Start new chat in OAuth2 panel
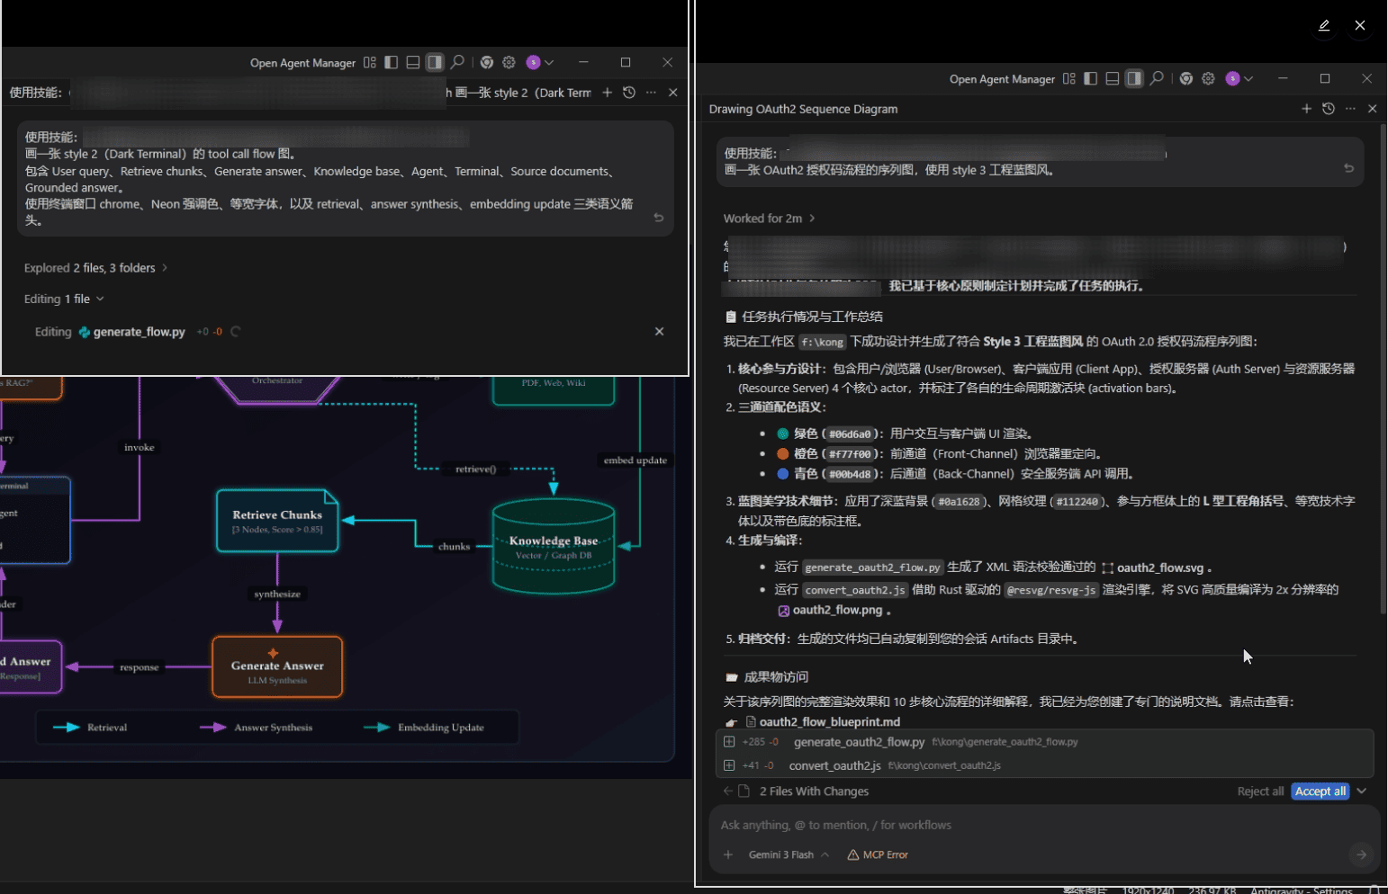Image resolution: width=1388 pixels, height=894 pixels. 1306,109
